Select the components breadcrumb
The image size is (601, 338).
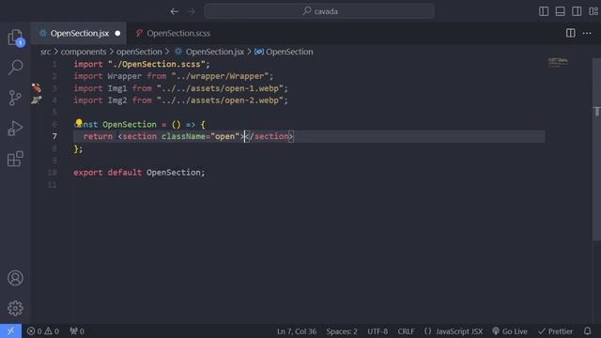(x=84, y=52)
